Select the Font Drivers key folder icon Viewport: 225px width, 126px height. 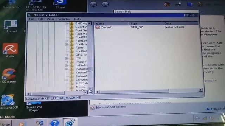pos(72,30)
